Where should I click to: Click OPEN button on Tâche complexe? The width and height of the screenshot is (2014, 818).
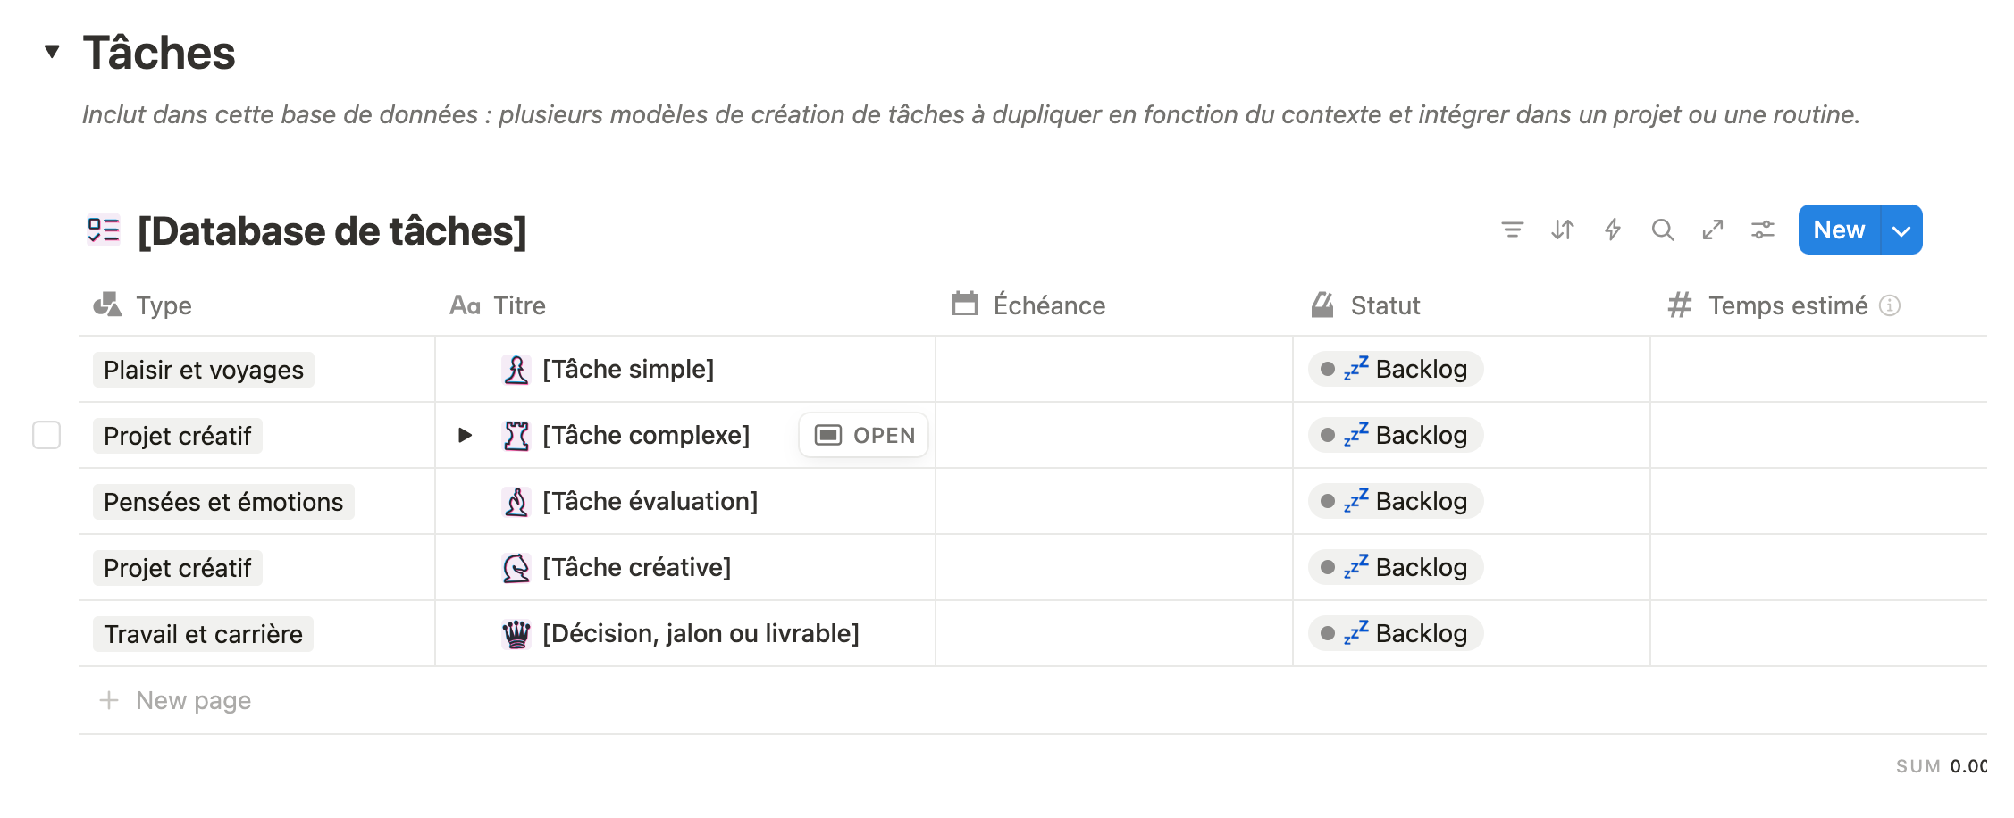click(x=864, y=435)
